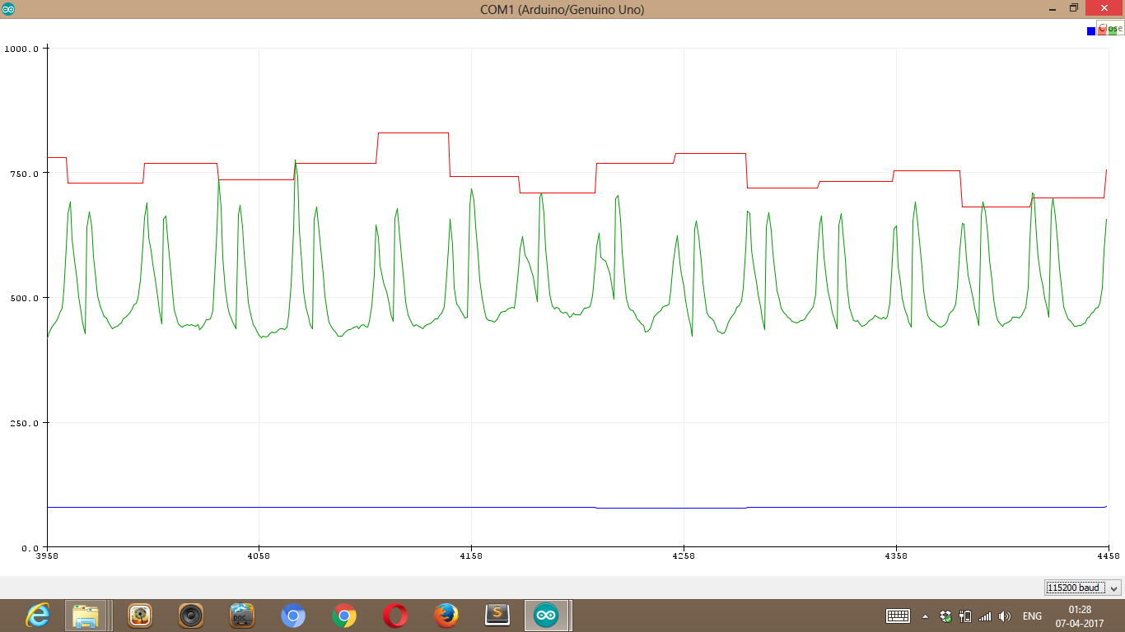Open Internet Explorer from the taskbar
This screenshot has height=632, width=1125.
coord(37,616)
